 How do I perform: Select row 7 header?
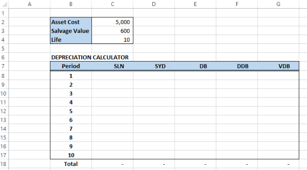4,66
